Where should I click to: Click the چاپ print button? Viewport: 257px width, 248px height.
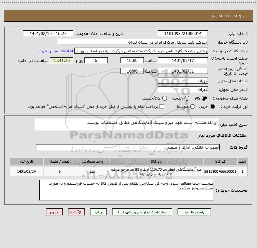pyautogui.click(x=98, y=212)
